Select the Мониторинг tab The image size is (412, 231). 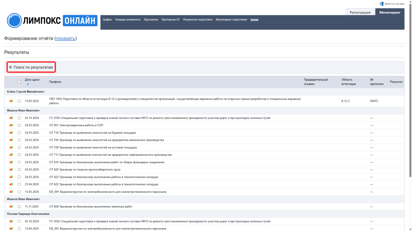[390, 12]
